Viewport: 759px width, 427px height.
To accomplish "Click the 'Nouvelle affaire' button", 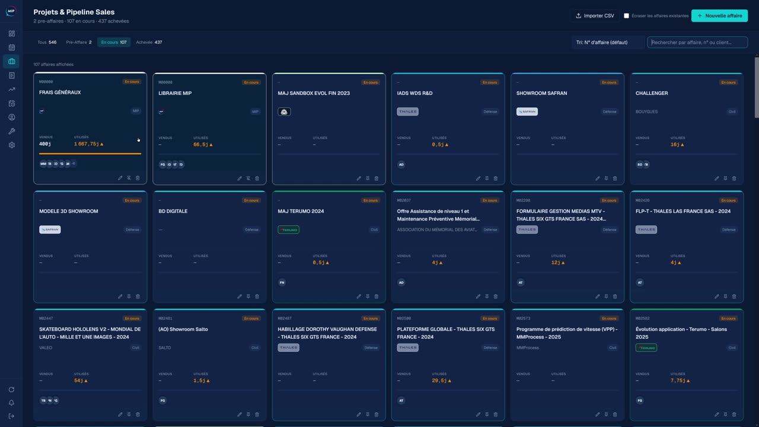I will 719,16.
